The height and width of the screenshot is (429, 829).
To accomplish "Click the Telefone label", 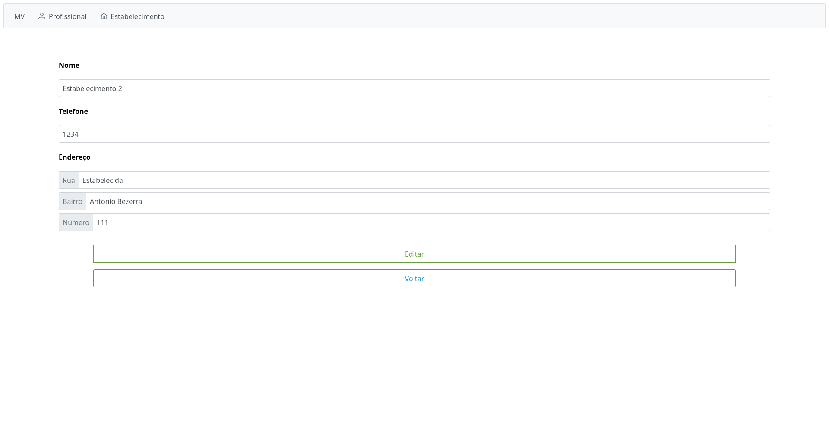I will pos(73,111).
